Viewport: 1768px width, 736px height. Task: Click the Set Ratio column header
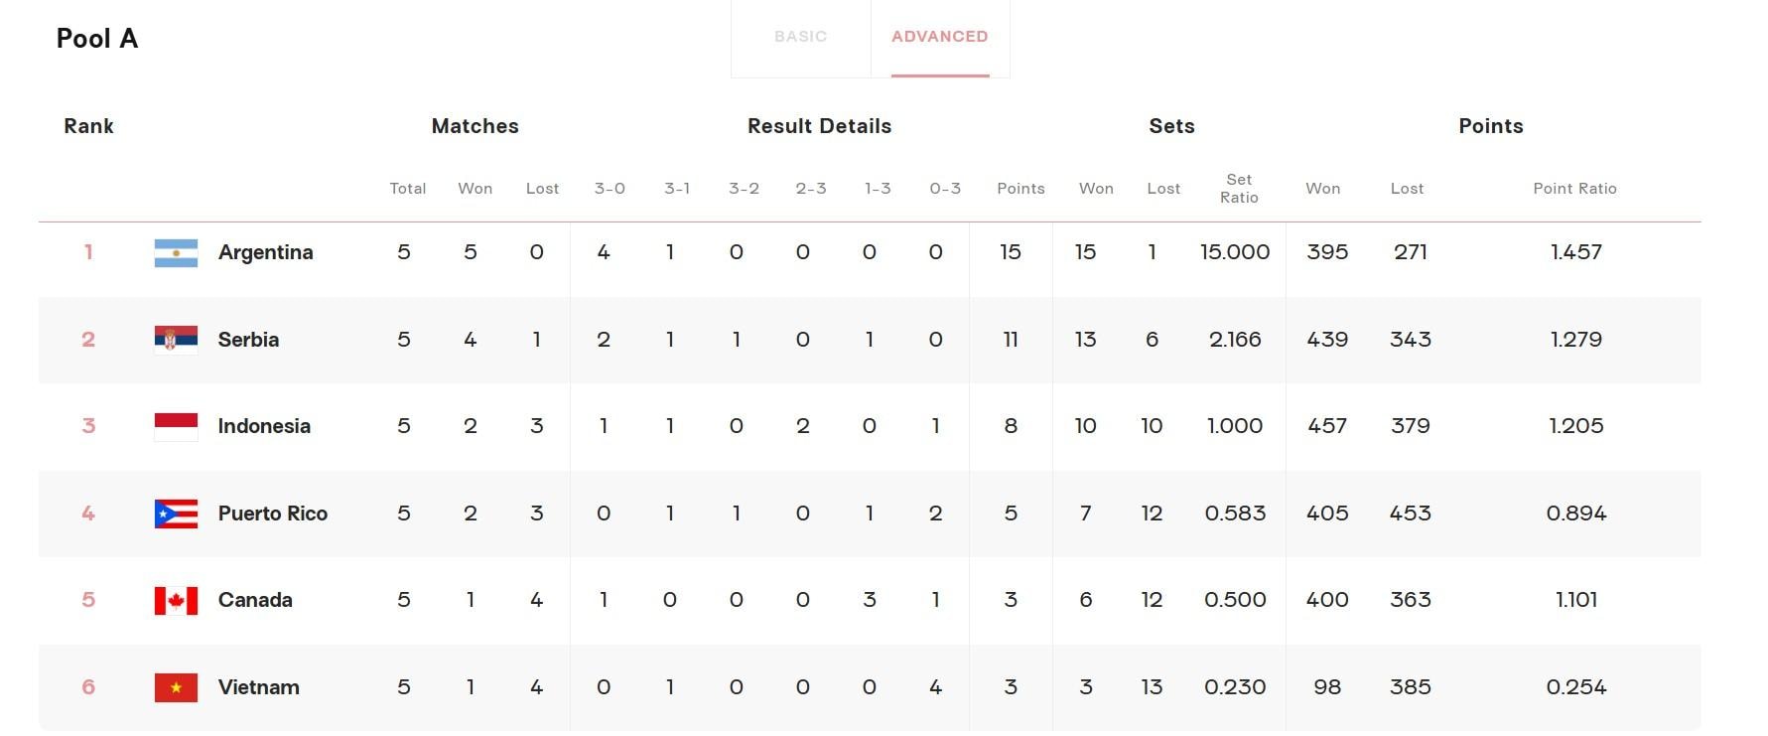pyautogui.click(x=1239, y=189)
